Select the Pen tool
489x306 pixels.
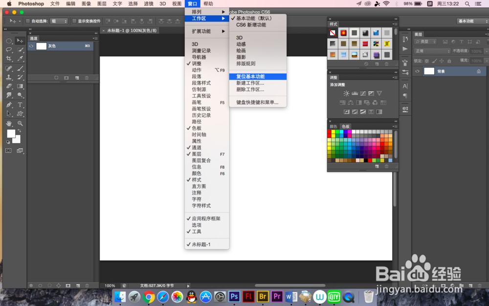[9, 105]
